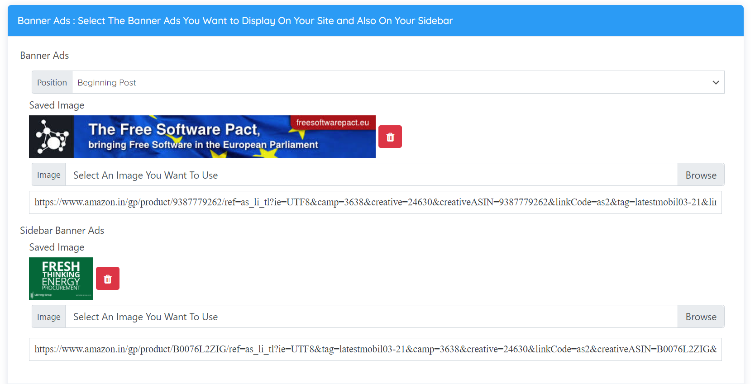This screenshot has height=384, width=755.
Task: Click the Fresh Thinking Energy Procurement thumbnail
Action: point(61,279)
